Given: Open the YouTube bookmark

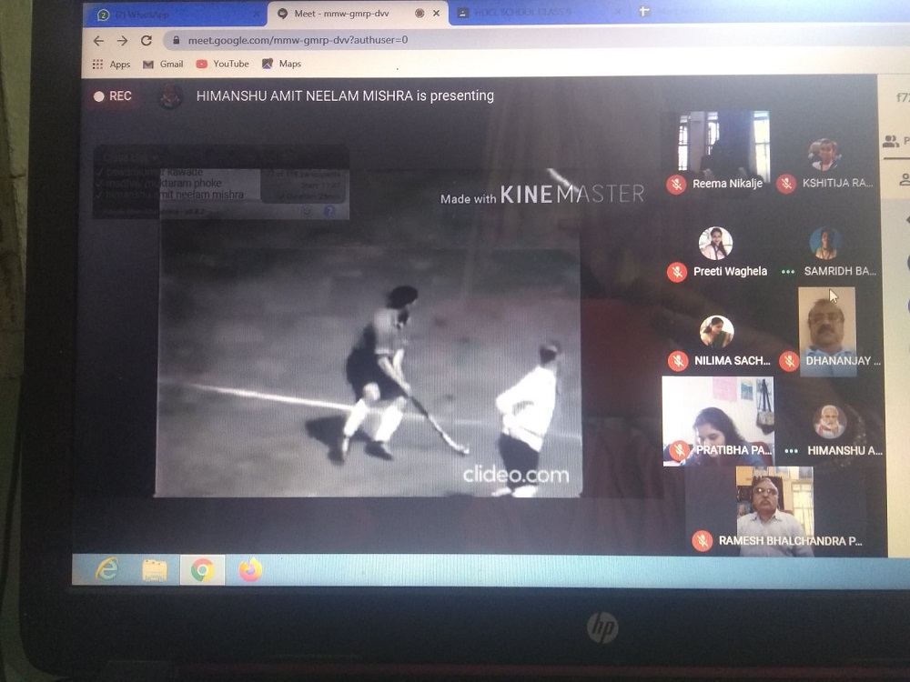Looking at the screenshot, I should click(x=222, y=65).
